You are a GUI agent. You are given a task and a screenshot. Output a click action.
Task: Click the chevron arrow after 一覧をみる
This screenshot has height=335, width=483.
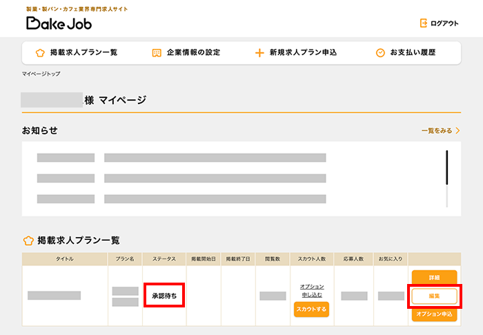point(457,130)
